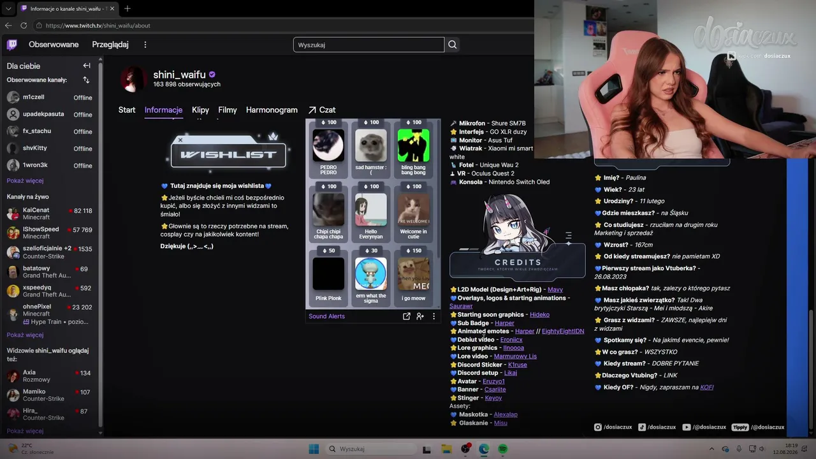The width and height of the screenshot is (816, 459).
Task: Open the Czat pop-out link
Action: [322, 110]
